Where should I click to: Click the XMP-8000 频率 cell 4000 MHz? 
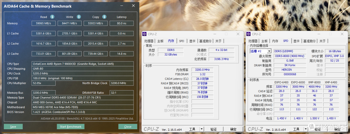pyautogui.click(x=314, y=87)
